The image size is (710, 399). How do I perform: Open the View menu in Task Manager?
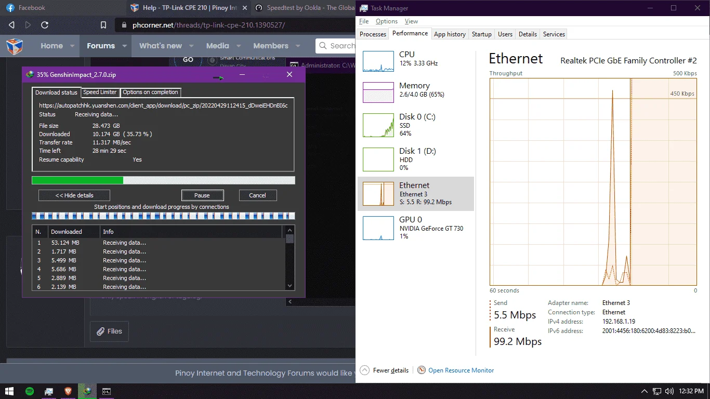(411, 21)
